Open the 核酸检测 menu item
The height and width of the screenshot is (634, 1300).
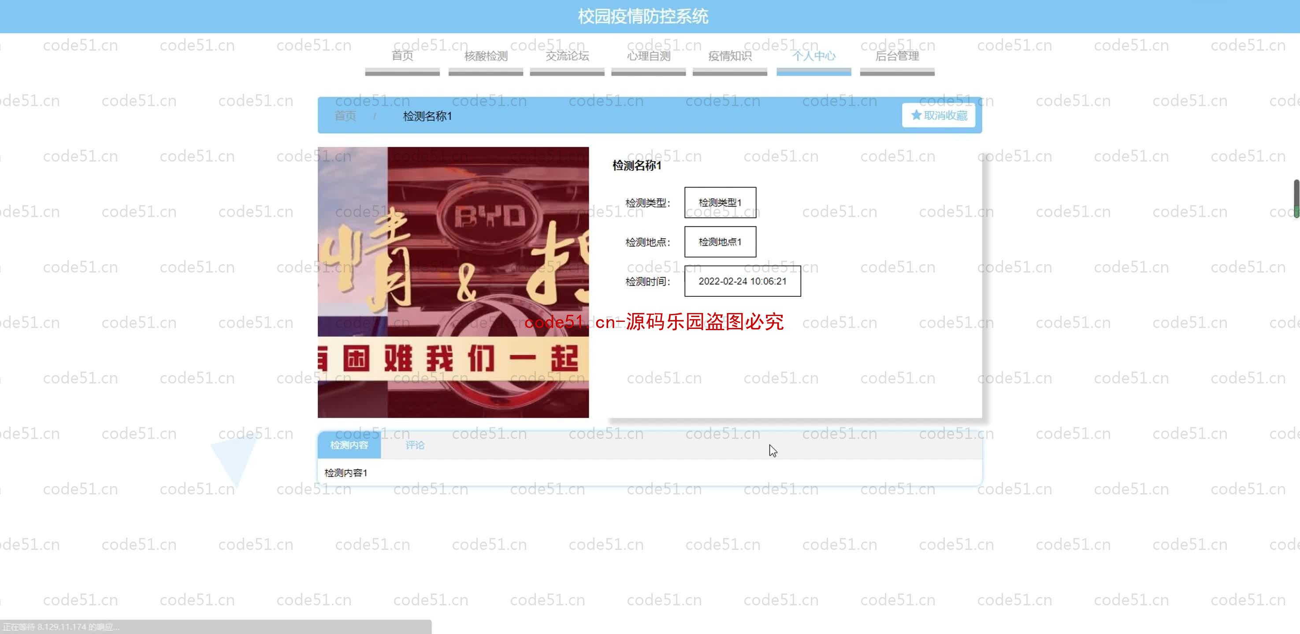pos(486,56)
